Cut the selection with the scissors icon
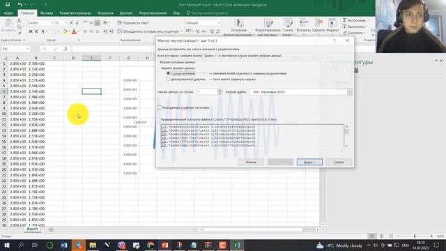This screenshot has width=446, height=251. click(x=19, y=20)
